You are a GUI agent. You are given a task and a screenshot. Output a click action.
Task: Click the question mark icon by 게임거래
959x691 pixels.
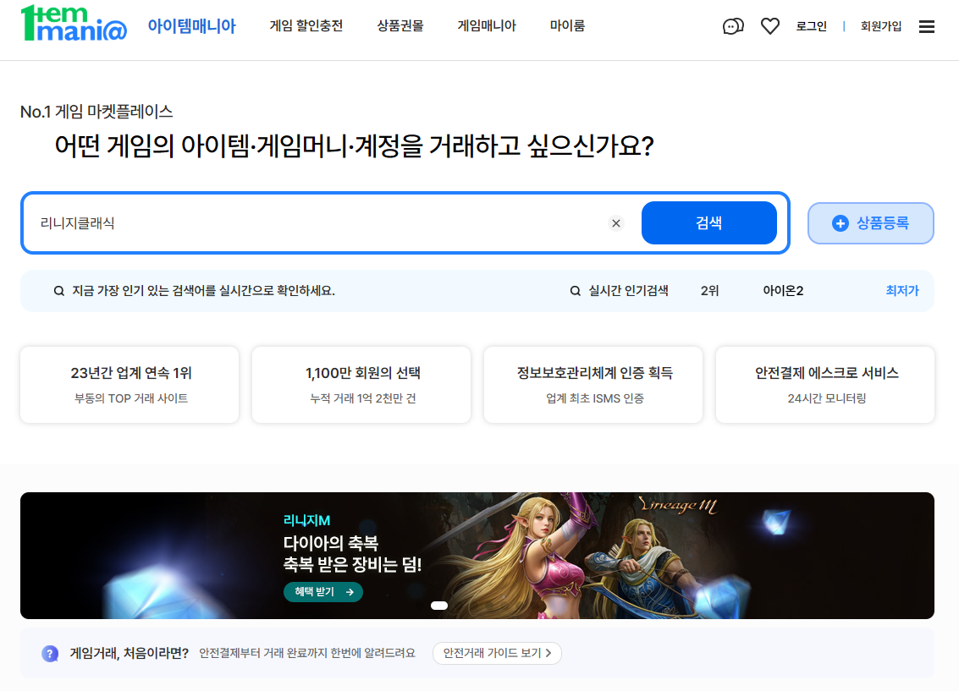coord(50,653)
